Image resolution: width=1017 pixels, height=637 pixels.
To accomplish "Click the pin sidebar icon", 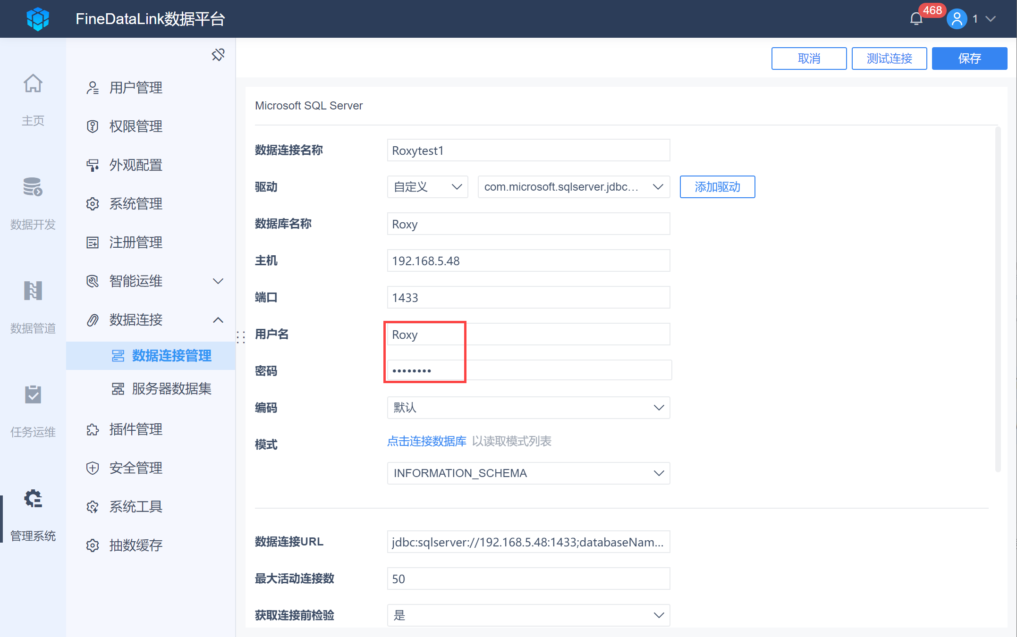I will (218, 55).
